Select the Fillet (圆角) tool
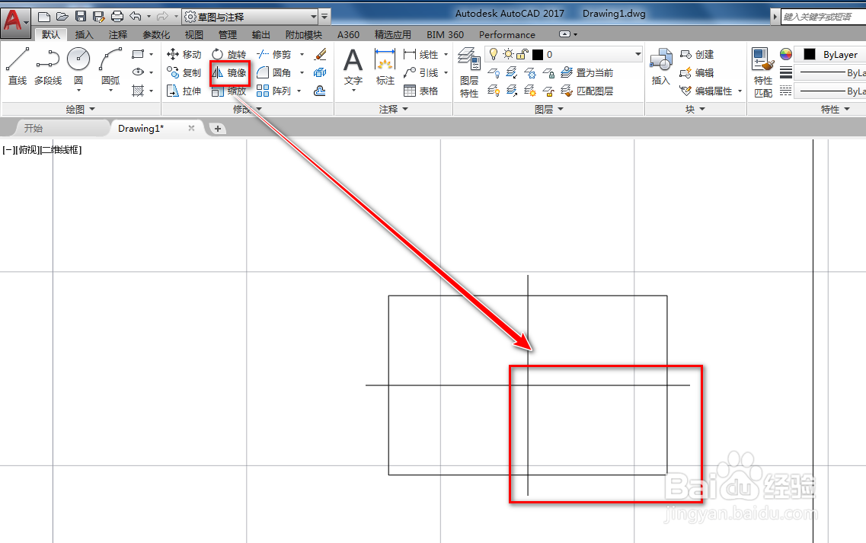Viewport: 866px width, 543px height. click(274, 72)
